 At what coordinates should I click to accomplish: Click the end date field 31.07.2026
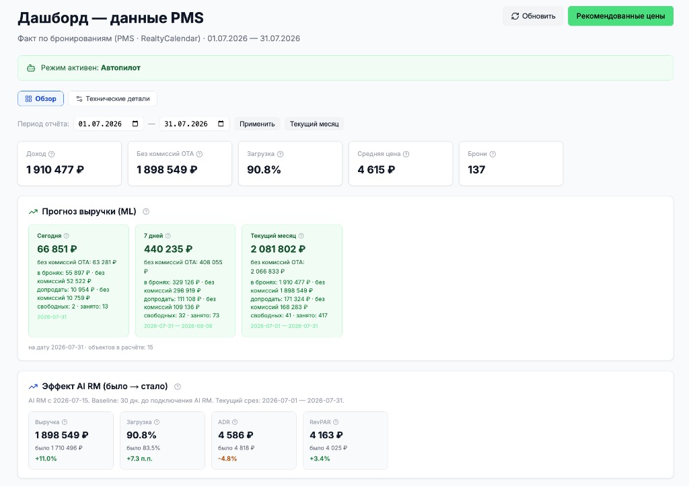194,124
